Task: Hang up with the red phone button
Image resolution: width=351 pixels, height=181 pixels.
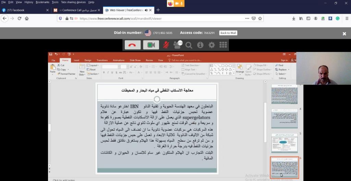Action: click(x=133, y=45)
